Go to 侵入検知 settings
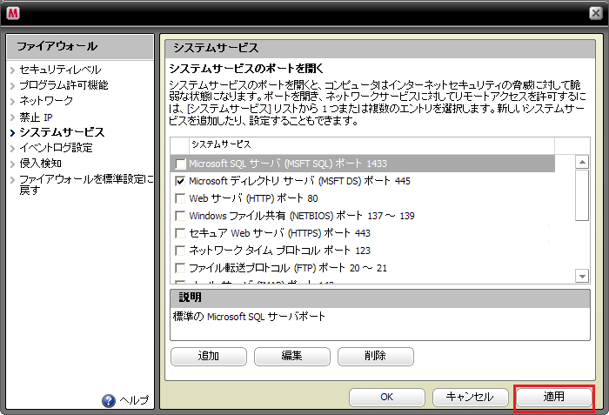 pyautogui.click(x=40, y=164)
